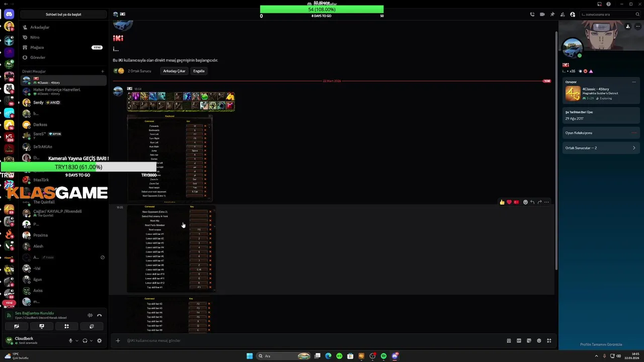Open '2 Ortak Sunucu' mutual servers link
The height and width of the screenshot is (362, 644).
tap(139, 71)
